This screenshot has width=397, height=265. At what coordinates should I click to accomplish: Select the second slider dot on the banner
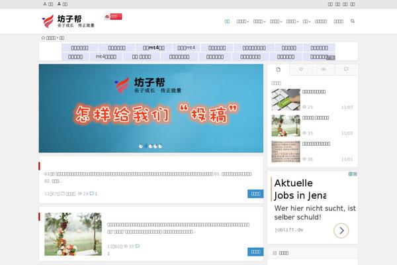[x=146, y=146]
